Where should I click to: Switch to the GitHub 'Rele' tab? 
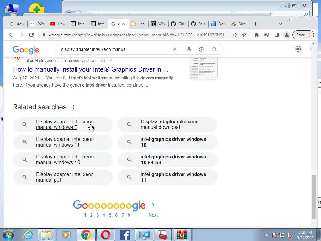(x=198, y=24)
